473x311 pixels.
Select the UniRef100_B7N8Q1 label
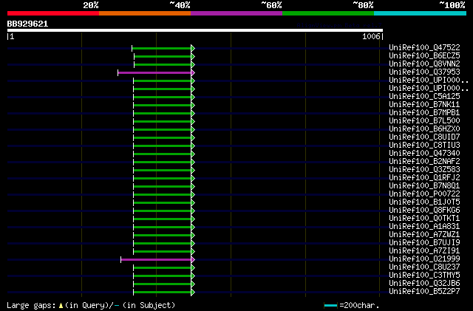424,186
